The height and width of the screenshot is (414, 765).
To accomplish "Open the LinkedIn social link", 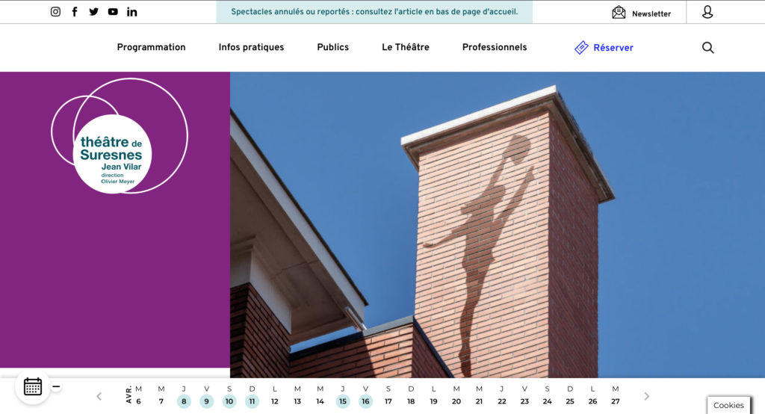I will point(131,12).
